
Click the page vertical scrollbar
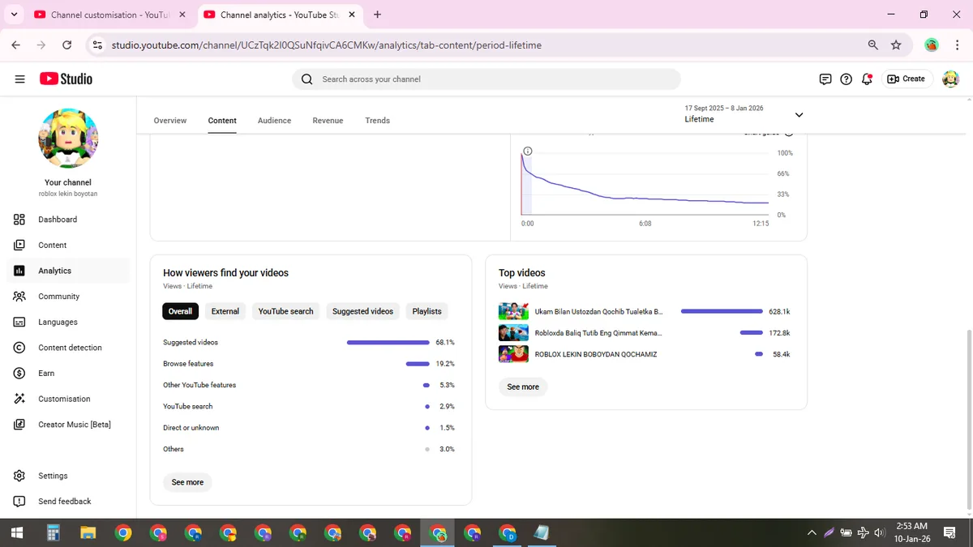[x=968, y=420]
